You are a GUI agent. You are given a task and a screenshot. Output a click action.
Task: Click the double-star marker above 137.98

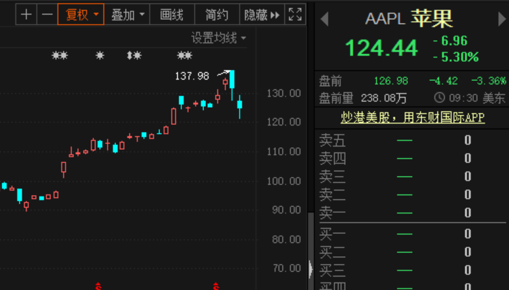click(x=184, y=55)
